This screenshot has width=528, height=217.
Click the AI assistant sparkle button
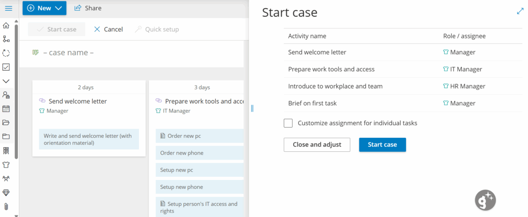click(x=485, y=200)
